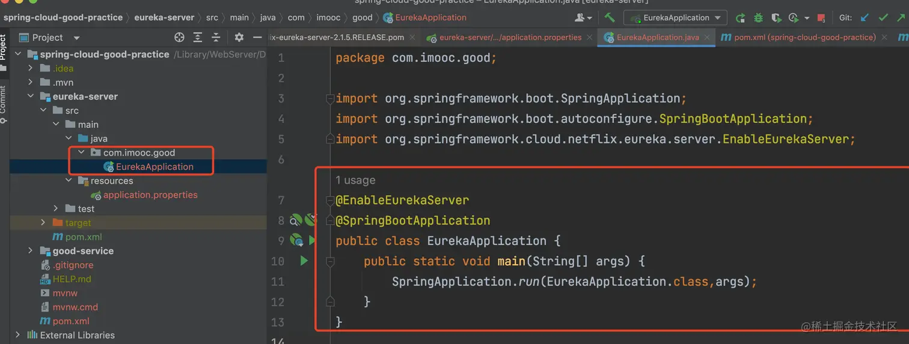This screenshot has width=909, height=344.
Task: Open the Project tool window side tab
Action: (x=4, y=53)
